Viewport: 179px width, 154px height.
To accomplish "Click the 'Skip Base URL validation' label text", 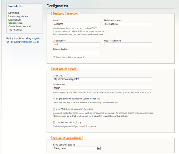I will pos(78,99).
